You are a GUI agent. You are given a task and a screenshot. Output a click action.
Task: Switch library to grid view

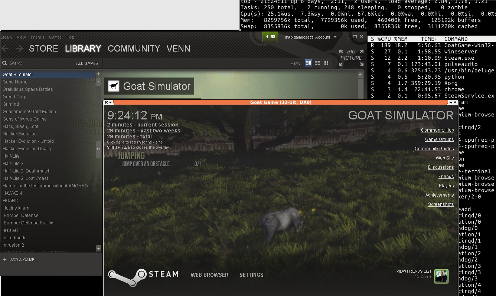326,63
